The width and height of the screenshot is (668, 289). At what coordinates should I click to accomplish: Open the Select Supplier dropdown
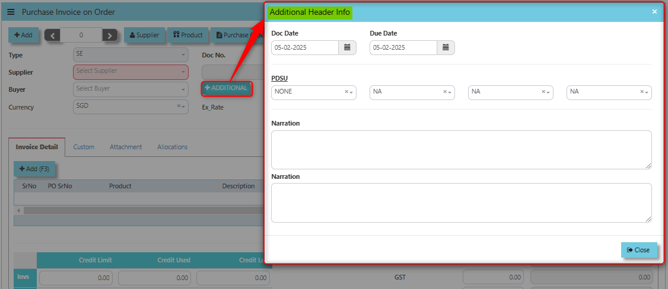point(183,72)
